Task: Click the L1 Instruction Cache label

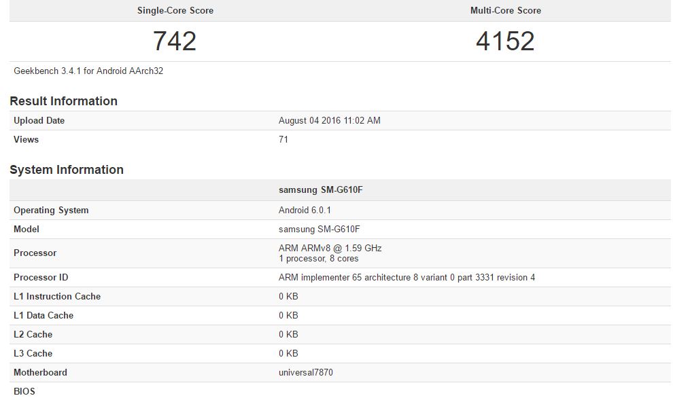Action: click(x=57, y=296)
